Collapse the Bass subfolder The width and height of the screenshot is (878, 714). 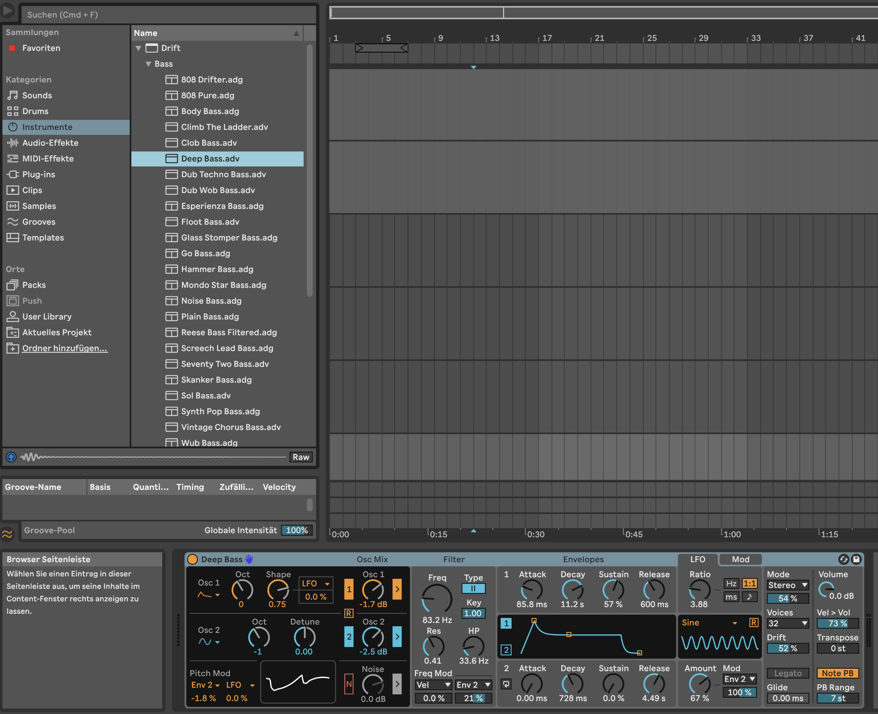pos(149,64)
